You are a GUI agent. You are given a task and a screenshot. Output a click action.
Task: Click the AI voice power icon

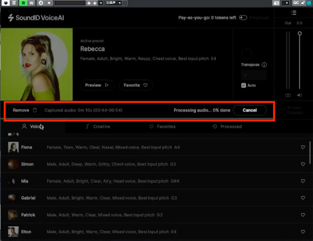click(x=280, y=110)
